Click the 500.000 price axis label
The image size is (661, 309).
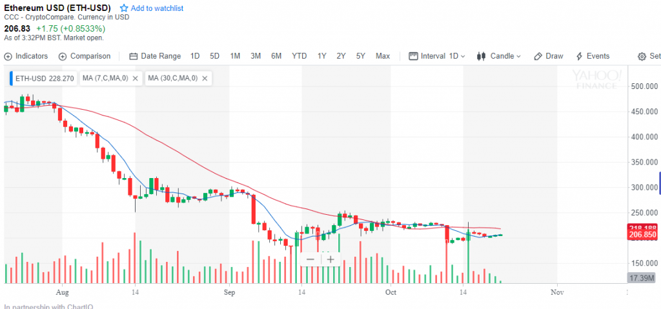(x=645, y=86)
